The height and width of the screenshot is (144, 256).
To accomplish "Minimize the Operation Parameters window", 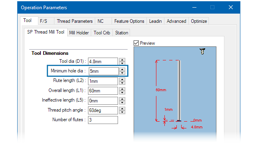I will coord(194,7).
